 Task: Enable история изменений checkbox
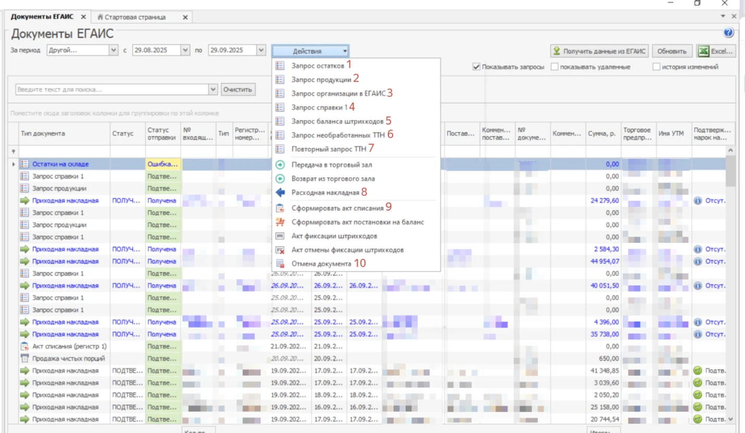657,67
